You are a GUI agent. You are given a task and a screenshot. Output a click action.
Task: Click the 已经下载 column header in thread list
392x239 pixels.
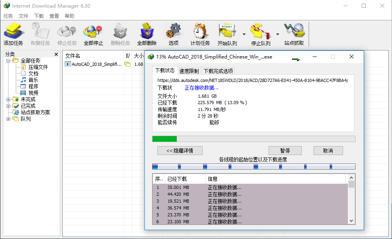tap(185, 179)
